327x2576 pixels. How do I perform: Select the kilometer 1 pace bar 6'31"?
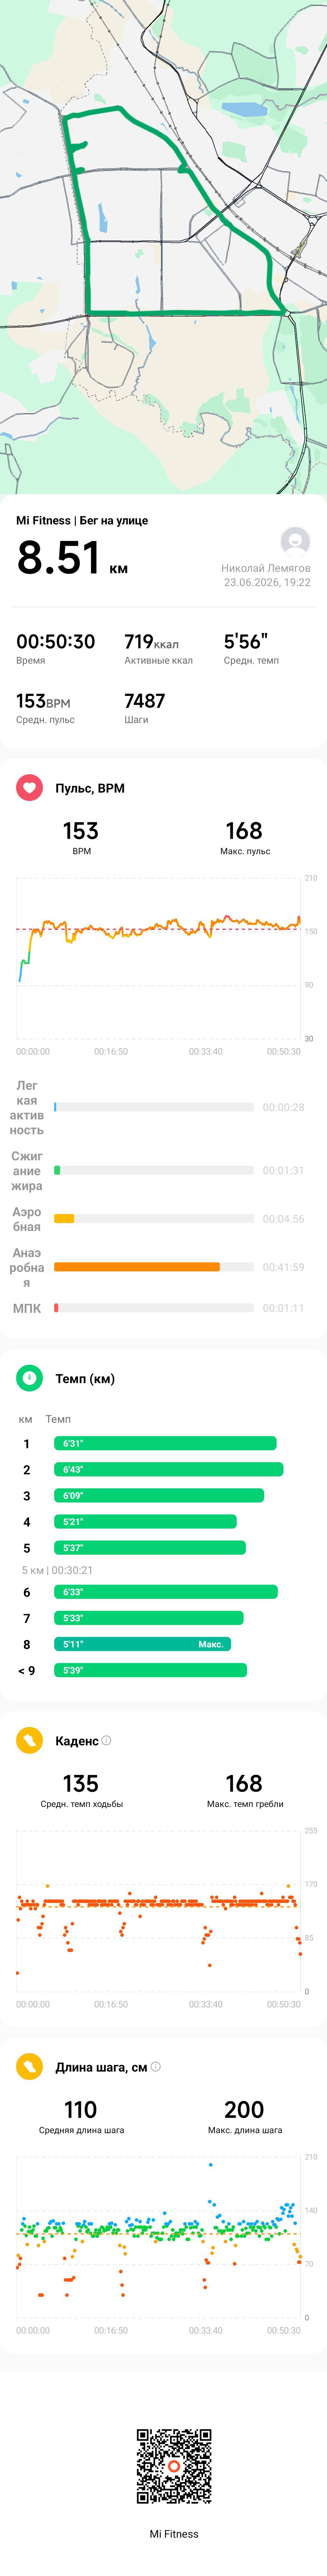(165, 1443)
